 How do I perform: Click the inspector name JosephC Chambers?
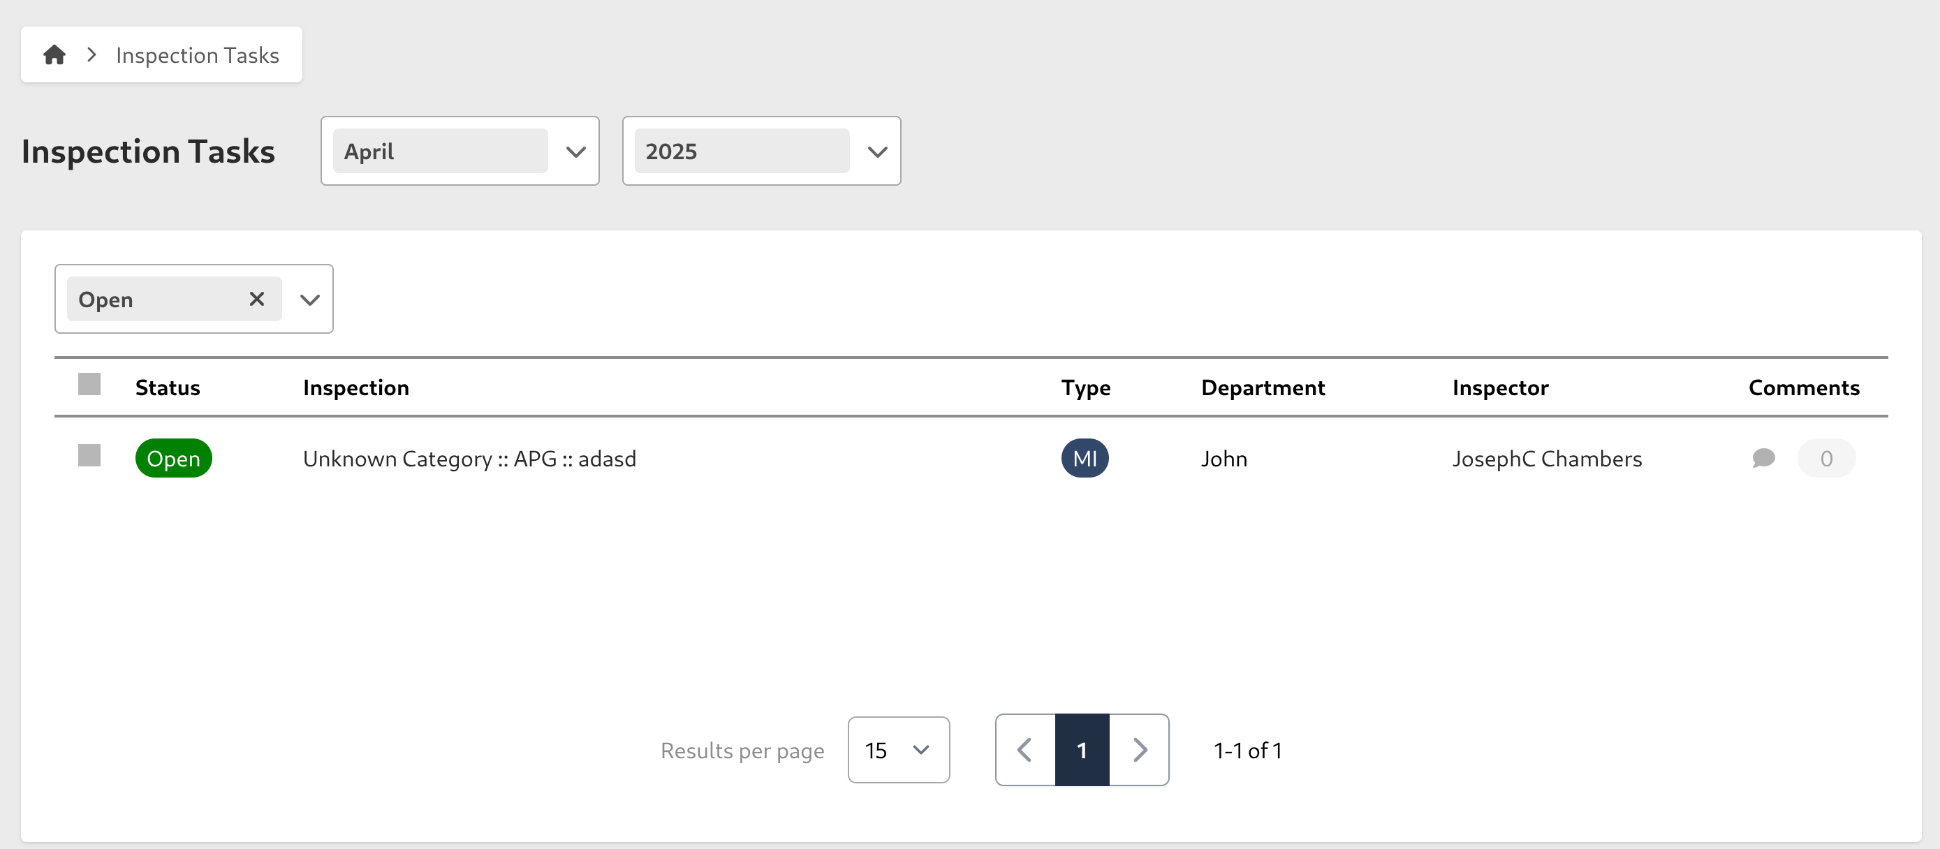[x=1547, y=459]
